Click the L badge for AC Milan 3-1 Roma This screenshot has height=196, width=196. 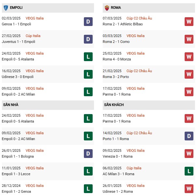(x=189, y=171)
